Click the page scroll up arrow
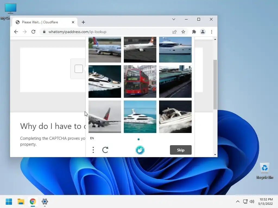The image size is (278, 208). [x=215, y=39]
